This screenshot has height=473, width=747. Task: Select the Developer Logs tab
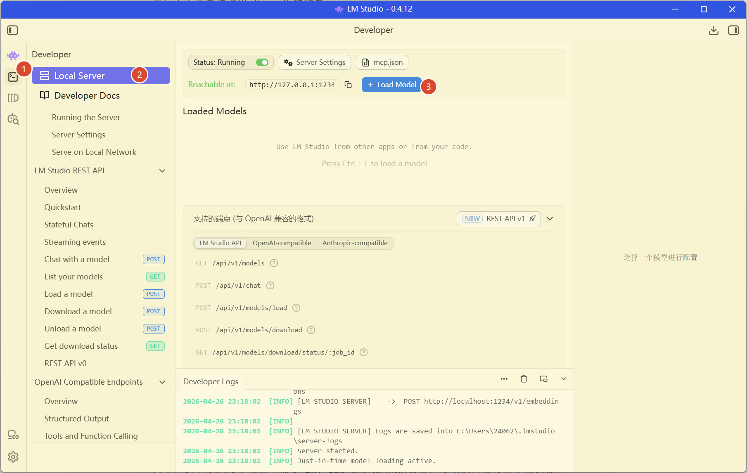[211, 382]
